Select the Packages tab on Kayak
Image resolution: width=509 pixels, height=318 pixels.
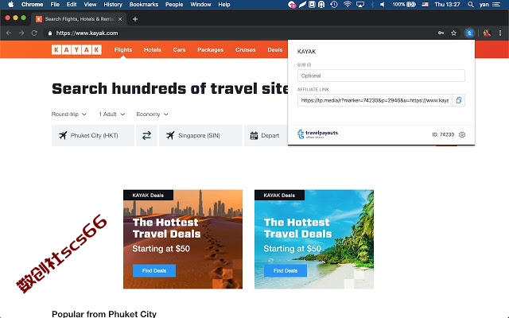tap(210, 49)
